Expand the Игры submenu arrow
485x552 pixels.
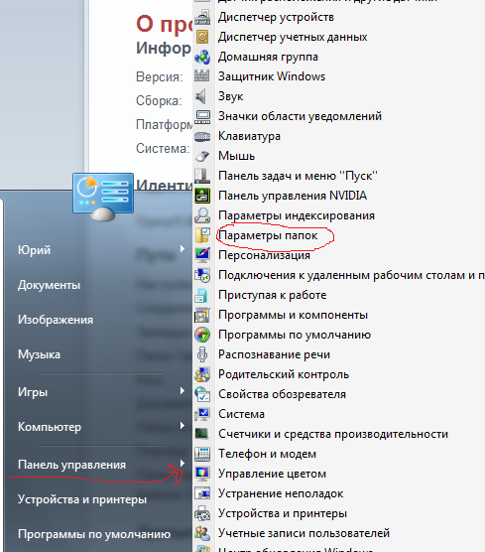[182, 391]
